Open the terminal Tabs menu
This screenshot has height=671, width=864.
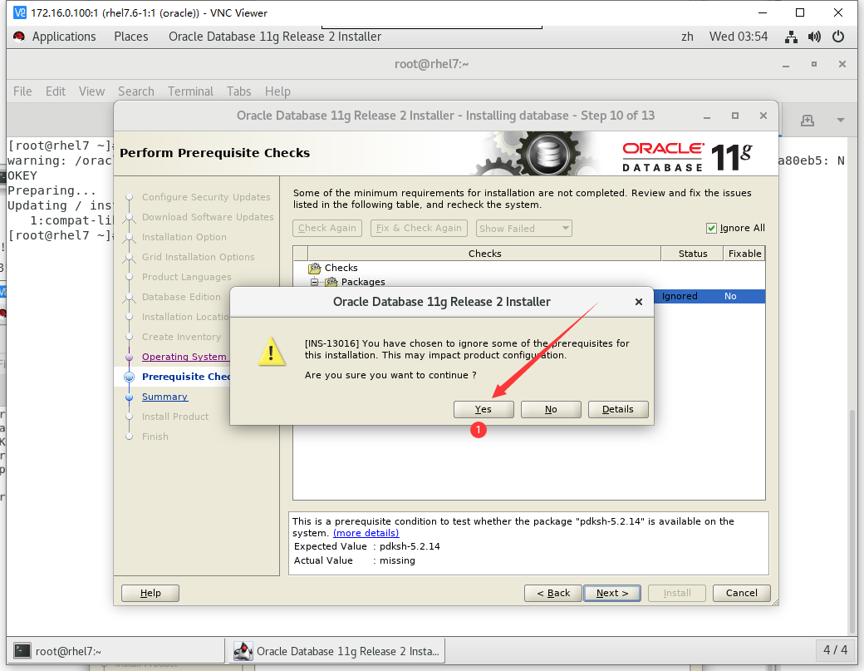[x=238, y=91]
